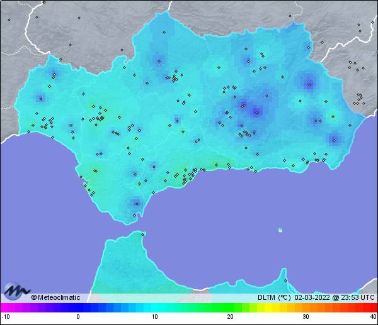The height and width of the screenshot is (325, 378).
Task: Click the ©Meteoclimatic copyright text
Action: pyautogui.click(x=55, y=297)
